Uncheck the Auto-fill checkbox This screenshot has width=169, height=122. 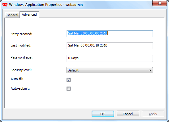pos(68,79)
